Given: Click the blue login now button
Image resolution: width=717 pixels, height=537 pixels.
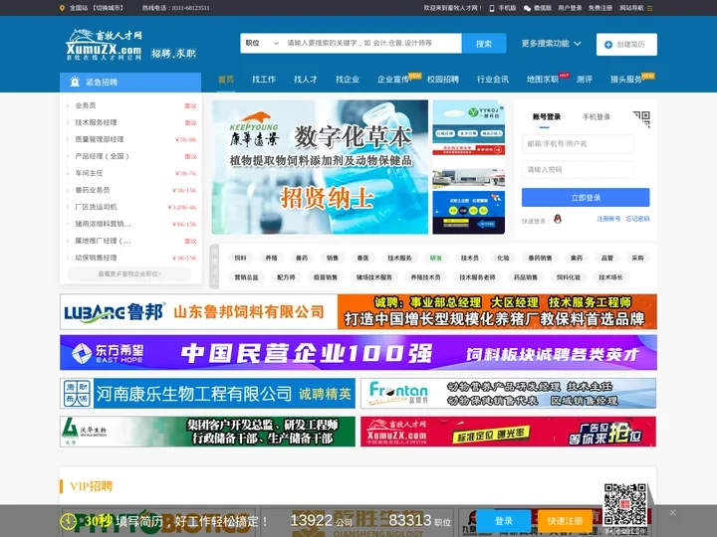Looking at the screenshot, I should coord(586,198).
